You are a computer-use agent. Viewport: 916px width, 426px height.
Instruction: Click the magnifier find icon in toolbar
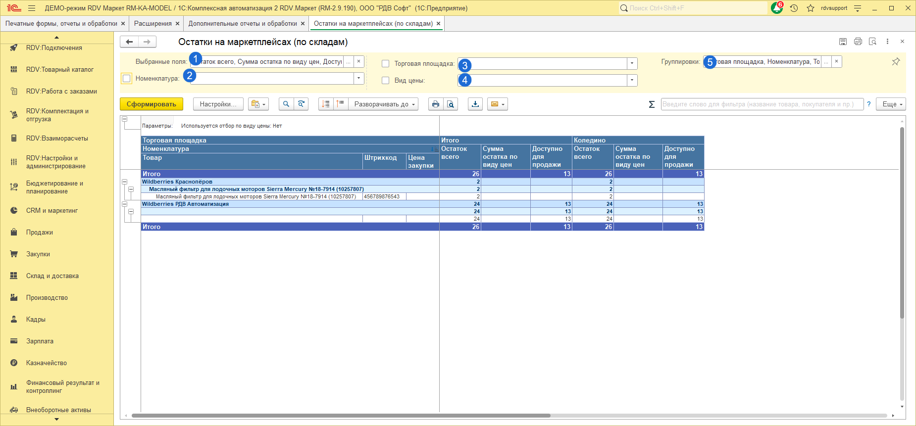286,104
